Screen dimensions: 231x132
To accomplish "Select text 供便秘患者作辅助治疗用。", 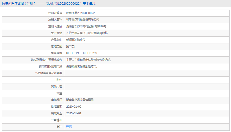I will point(82,67).
